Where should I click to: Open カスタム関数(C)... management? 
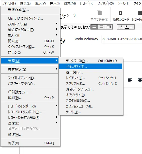pos(90,101)
